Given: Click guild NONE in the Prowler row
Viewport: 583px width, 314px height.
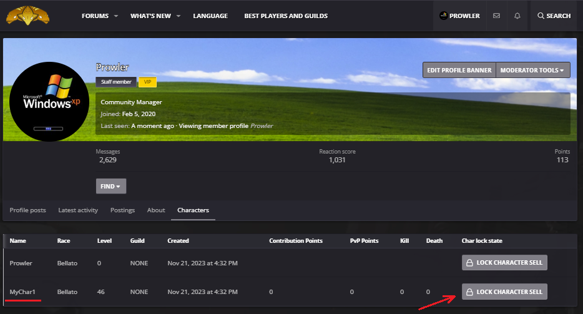Looking at the screenshot, I should pyautogui.click(x=139, y=263).
